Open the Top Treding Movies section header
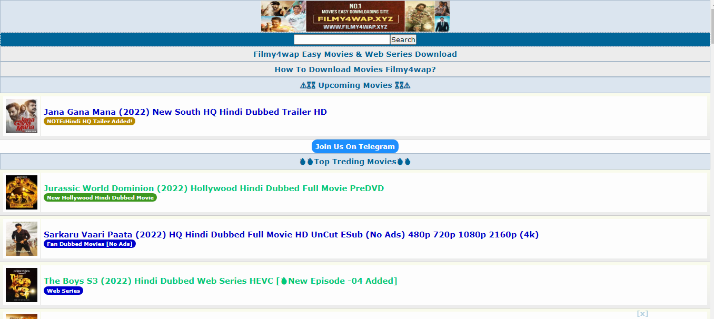Image resolution: width=714 pixels, height=319 pixels. [355, 162]
